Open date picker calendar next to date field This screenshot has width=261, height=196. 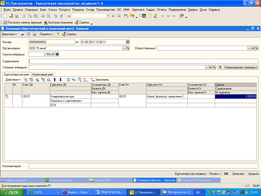tap(128, 42)
